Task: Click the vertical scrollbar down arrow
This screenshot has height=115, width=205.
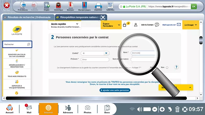Action: point(201,94)
